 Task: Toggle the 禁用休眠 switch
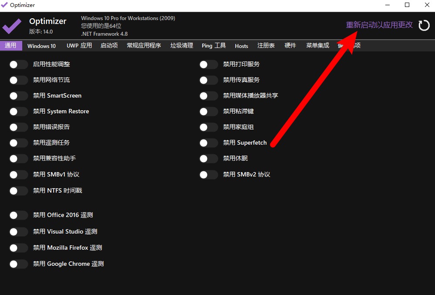tap(209, 159)
